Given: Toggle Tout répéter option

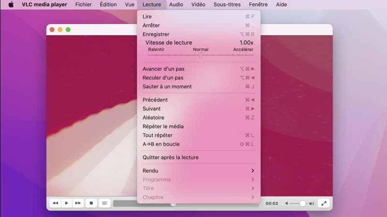Looking at the screenshot, I should 199,135.
